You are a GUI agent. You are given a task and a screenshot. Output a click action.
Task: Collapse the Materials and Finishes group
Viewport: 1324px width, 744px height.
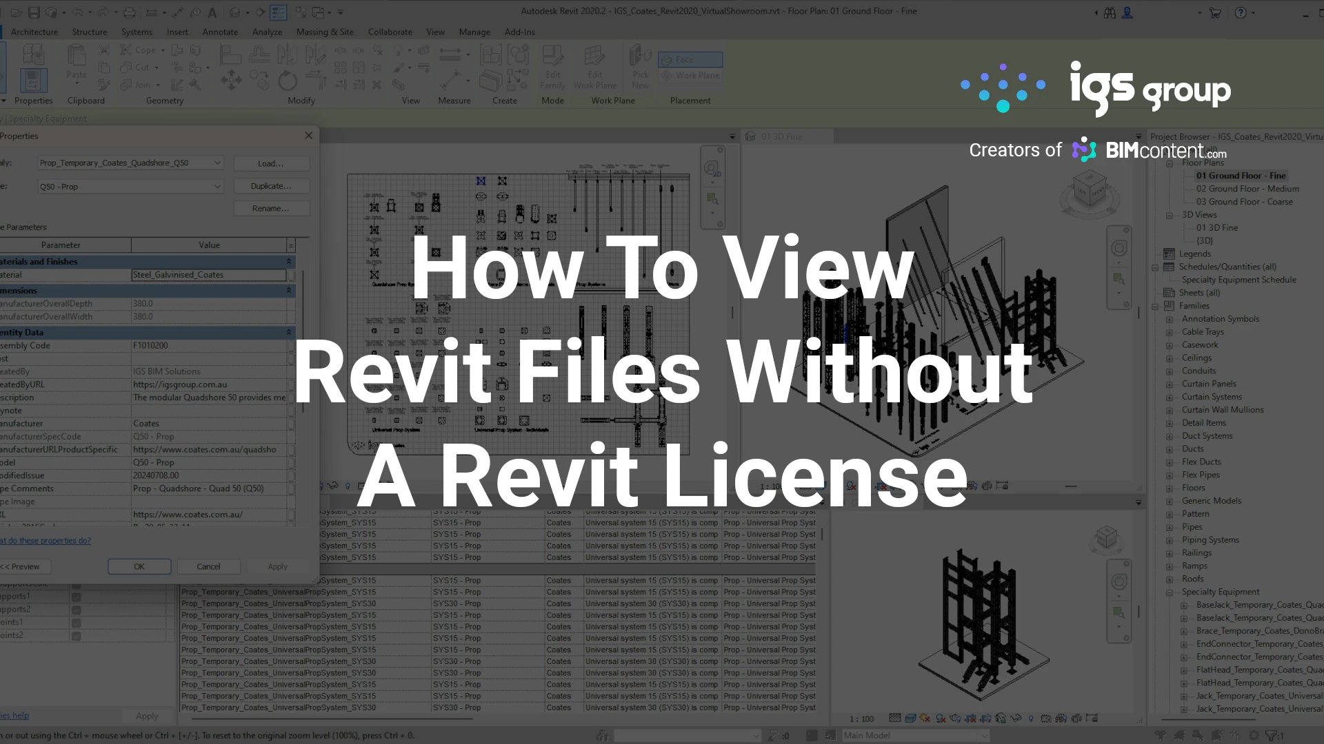pos(289,262)
